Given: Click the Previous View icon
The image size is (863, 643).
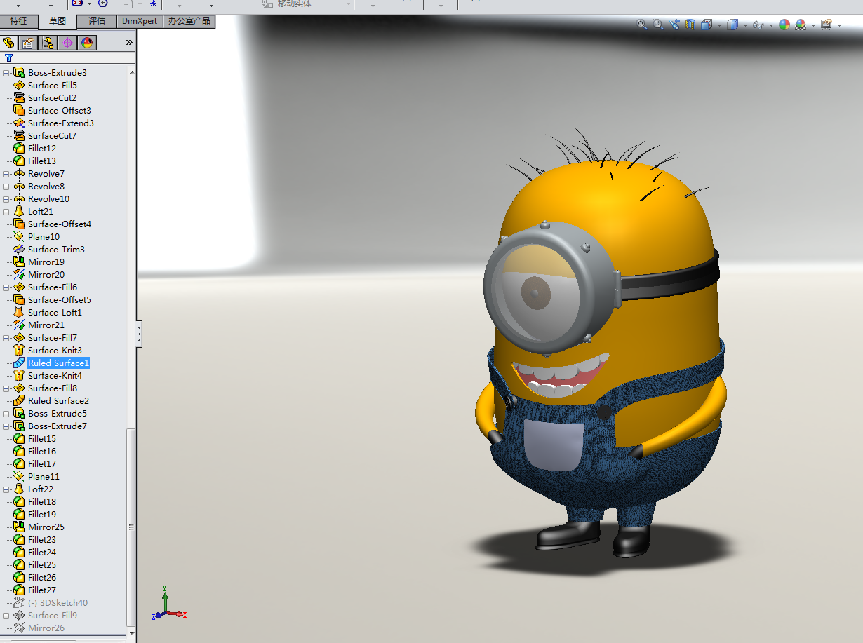Looking at the screenshot, I should pos(674,25).
